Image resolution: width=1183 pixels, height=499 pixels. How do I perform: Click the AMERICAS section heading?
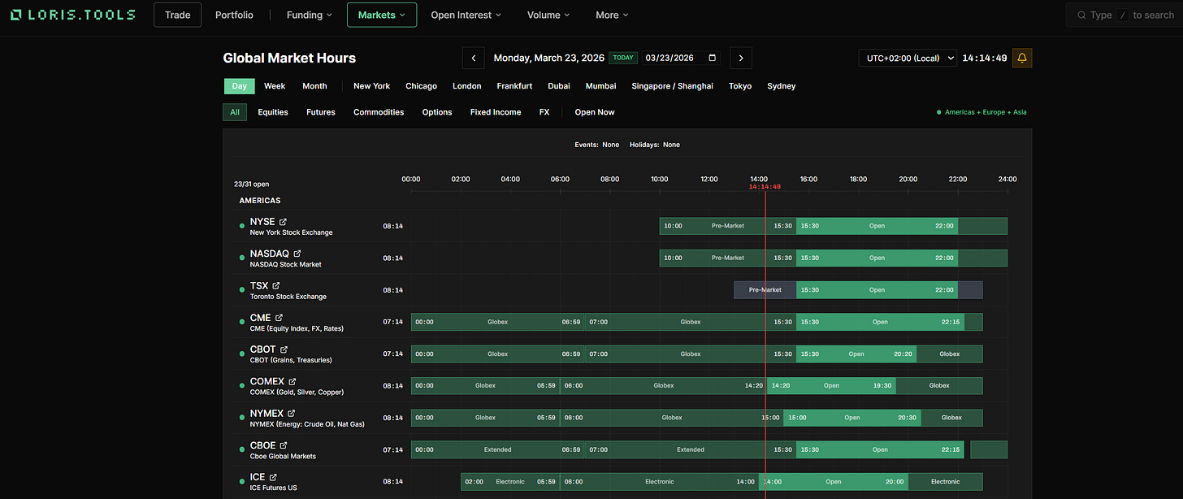pos(260,200)
